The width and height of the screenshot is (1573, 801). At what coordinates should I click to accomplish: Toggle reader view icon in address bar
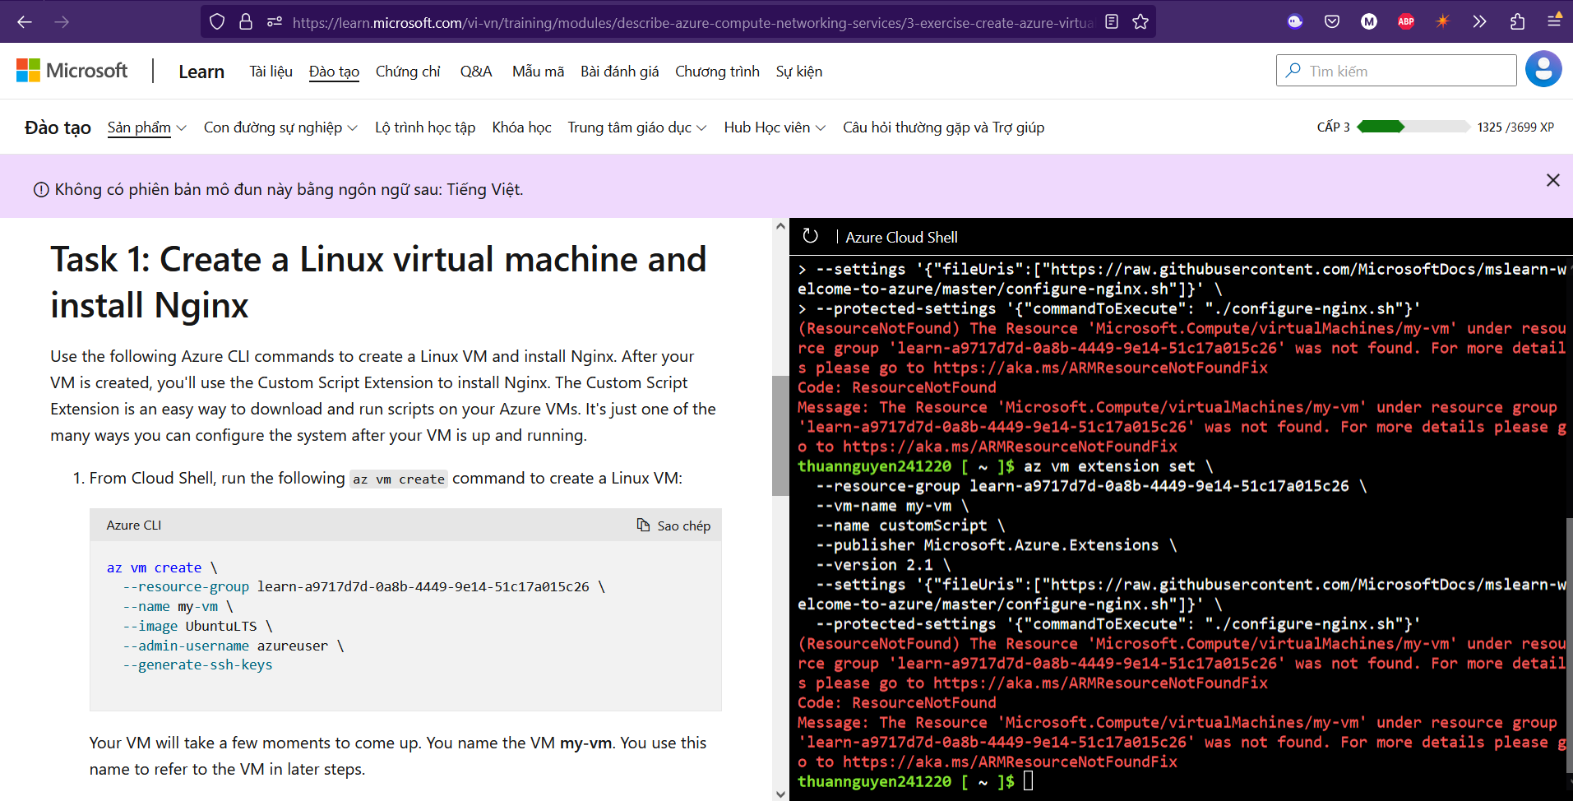point(1112,22)
